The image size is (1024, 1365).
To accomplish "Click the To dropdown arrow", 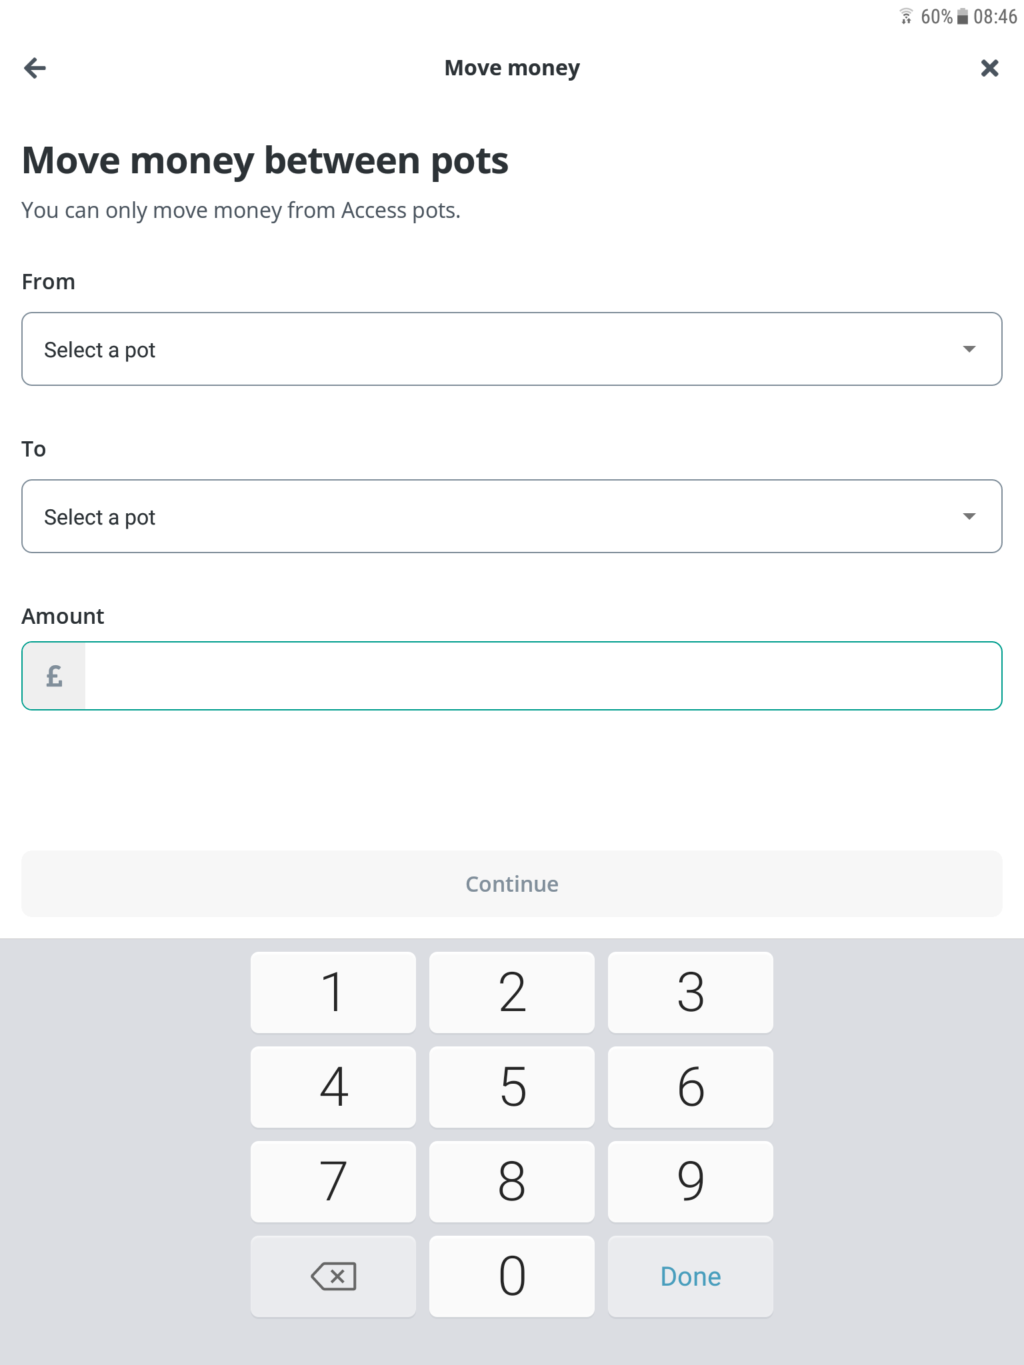I will pos(969,517).
